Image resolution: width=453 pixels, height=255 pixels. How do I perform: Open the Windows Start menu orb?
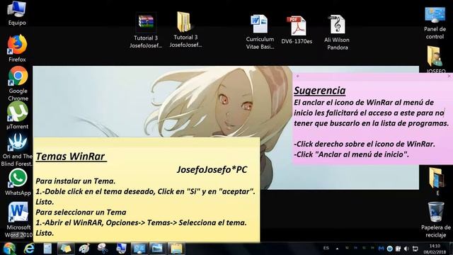tap(9, 249)
